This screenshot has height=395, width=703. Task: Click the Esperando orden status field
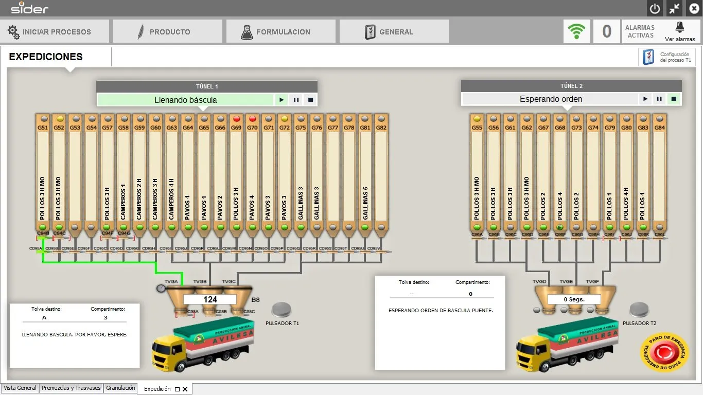(551, 99)
